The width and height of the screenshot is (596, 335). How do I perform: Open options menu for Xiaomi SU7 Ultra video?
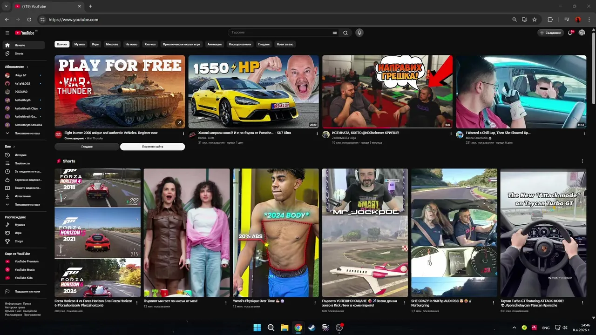[317, 134]
